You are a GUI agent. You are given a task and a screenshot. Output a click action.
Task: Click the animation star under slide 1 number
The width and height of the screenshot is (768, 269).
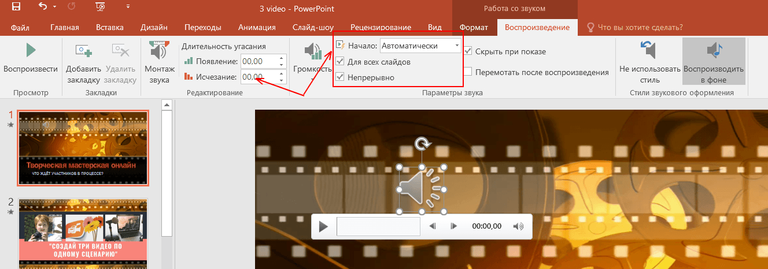coord(11,124)
